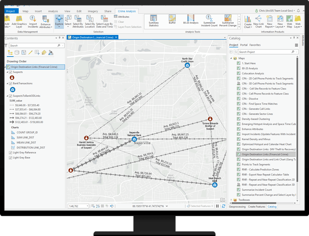Open Enhance Attributes dropdown

coord(52,27)
